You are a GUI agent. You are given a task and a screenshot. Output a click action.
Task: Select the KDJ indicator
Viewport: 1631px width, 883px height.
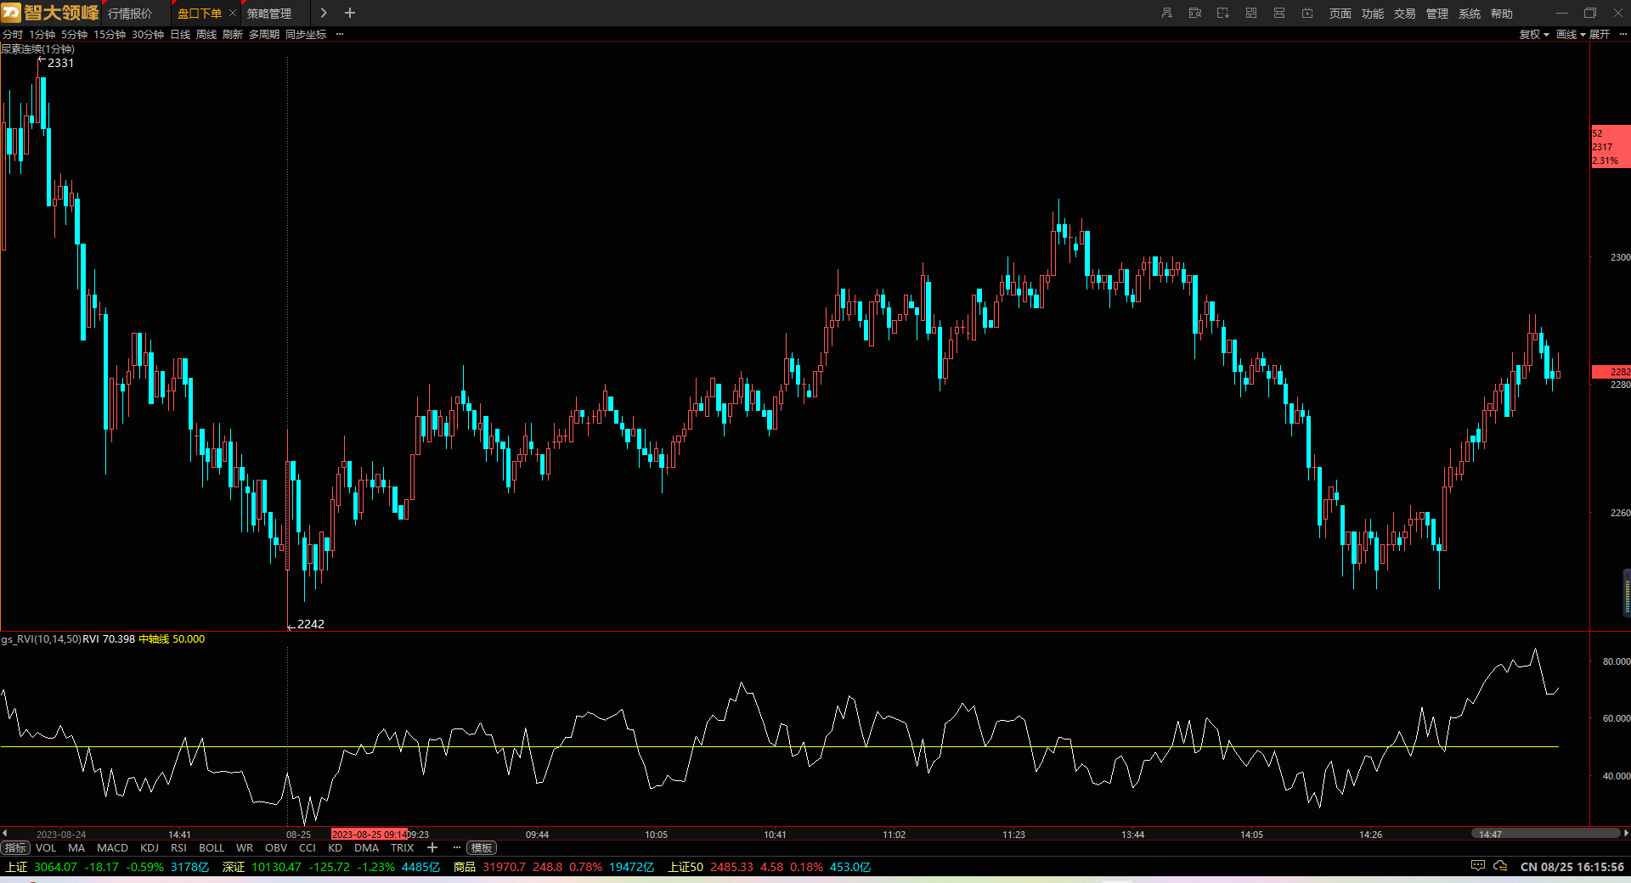coord(150,847)
